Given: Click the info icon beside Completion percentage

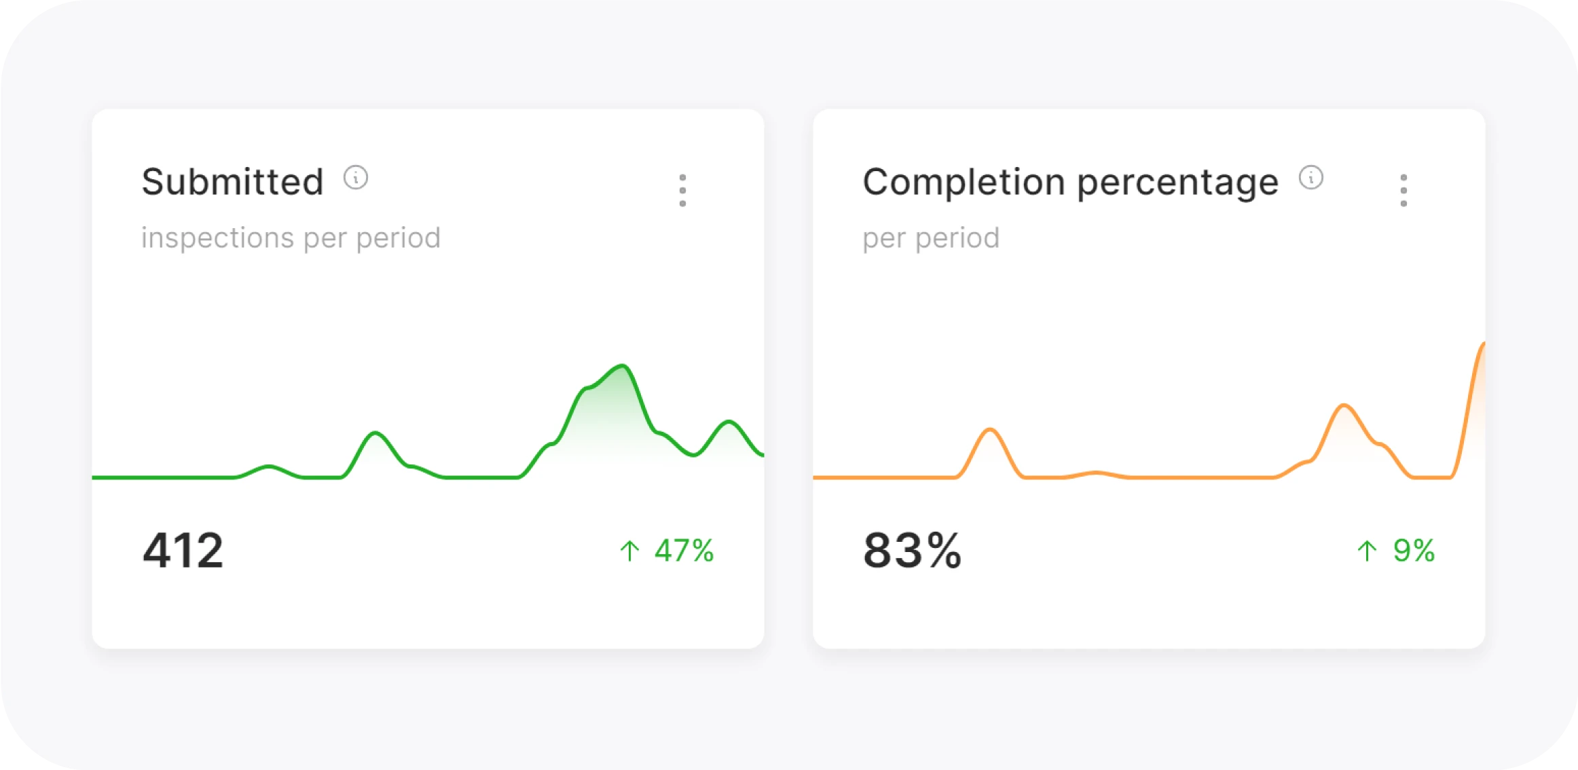Looking at the screenshot, I should click(x=1311, y=179).
